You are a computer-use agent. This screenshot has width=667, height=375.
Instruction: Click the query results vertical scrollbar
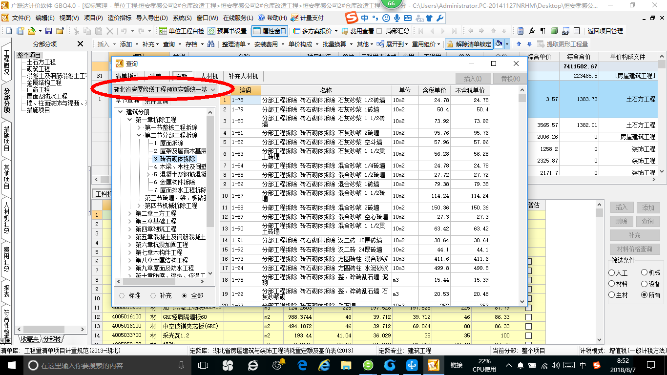pyautogui.click(x=522, y=196)
